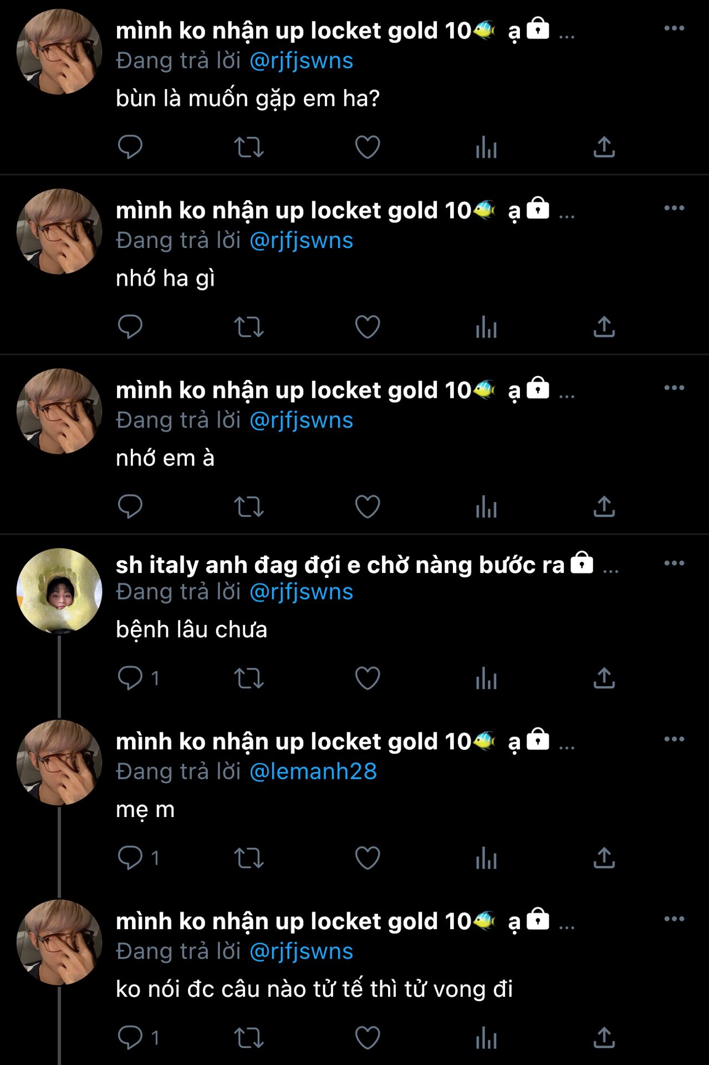The width and height of the screenshot is (709, 1065).
Task: Open more options for 'bệnh lâu chưa' tweet
Action: [674, 563]
